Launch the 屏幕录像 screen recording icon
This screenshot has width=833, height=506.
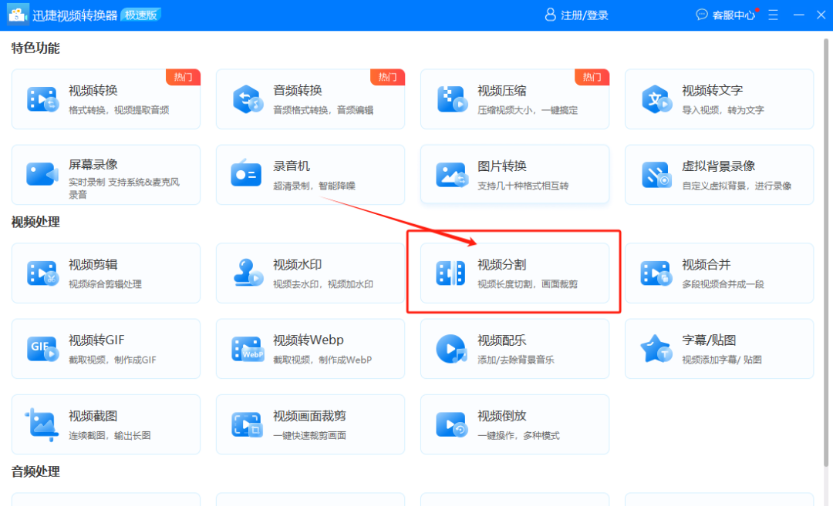pyautogui.click(x=42, y=175)
